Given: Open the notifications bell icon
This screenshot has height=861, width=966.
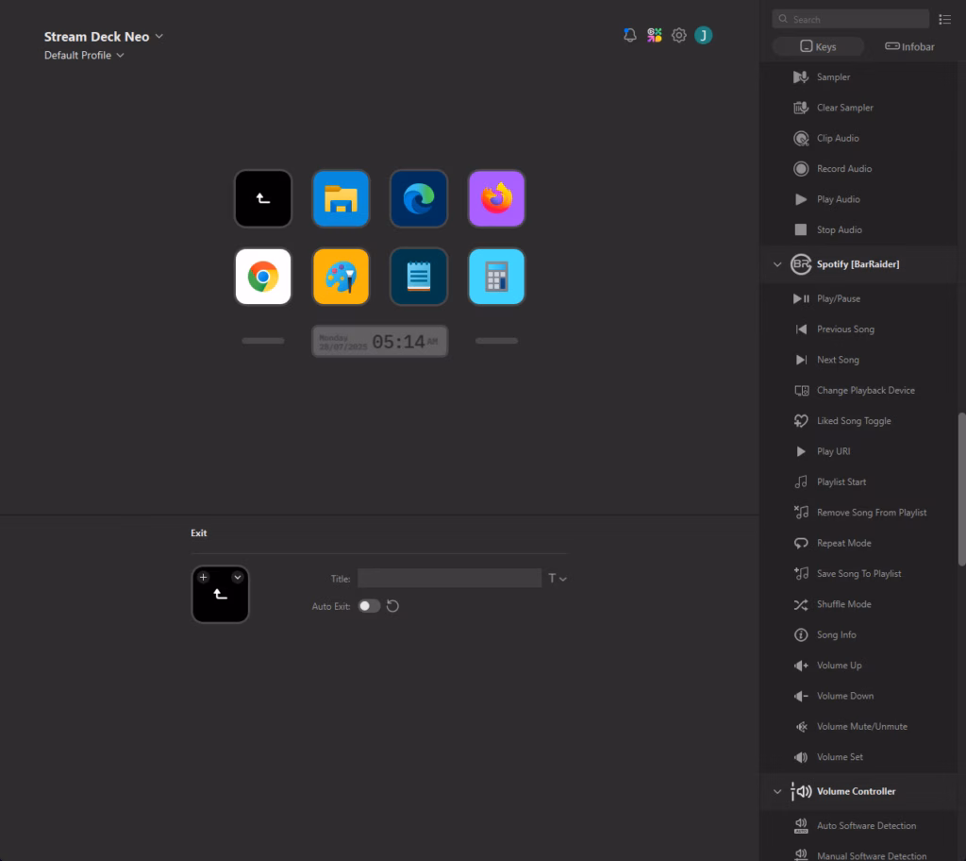Looking at the screenshot, I should tap(629, 36).
